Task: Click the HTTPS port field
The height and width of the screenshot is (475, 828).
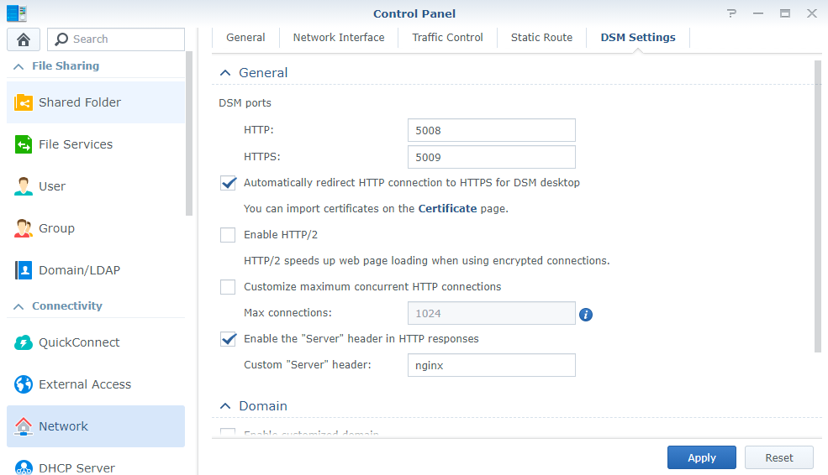Action: (491, 157)
